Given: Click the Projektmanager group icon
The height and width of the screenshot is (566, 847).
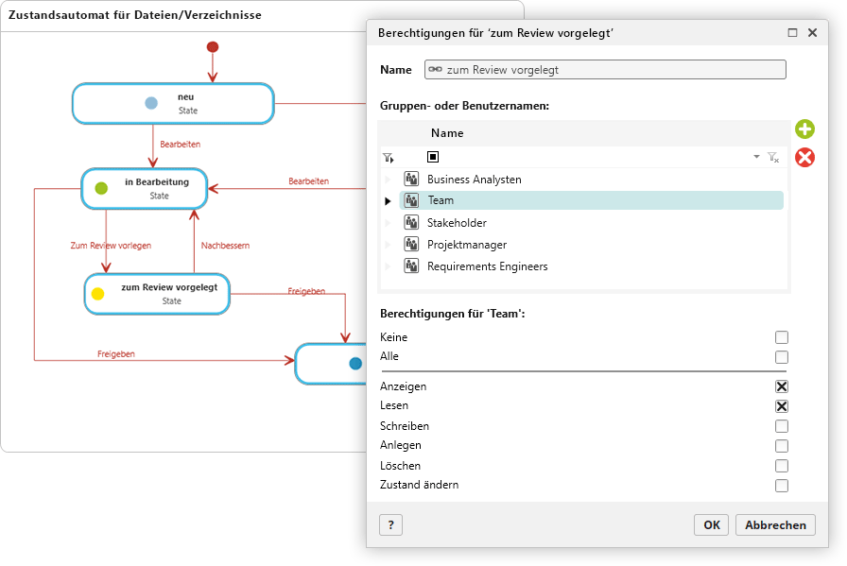Looking at the screenshot, I should (411, 244).
